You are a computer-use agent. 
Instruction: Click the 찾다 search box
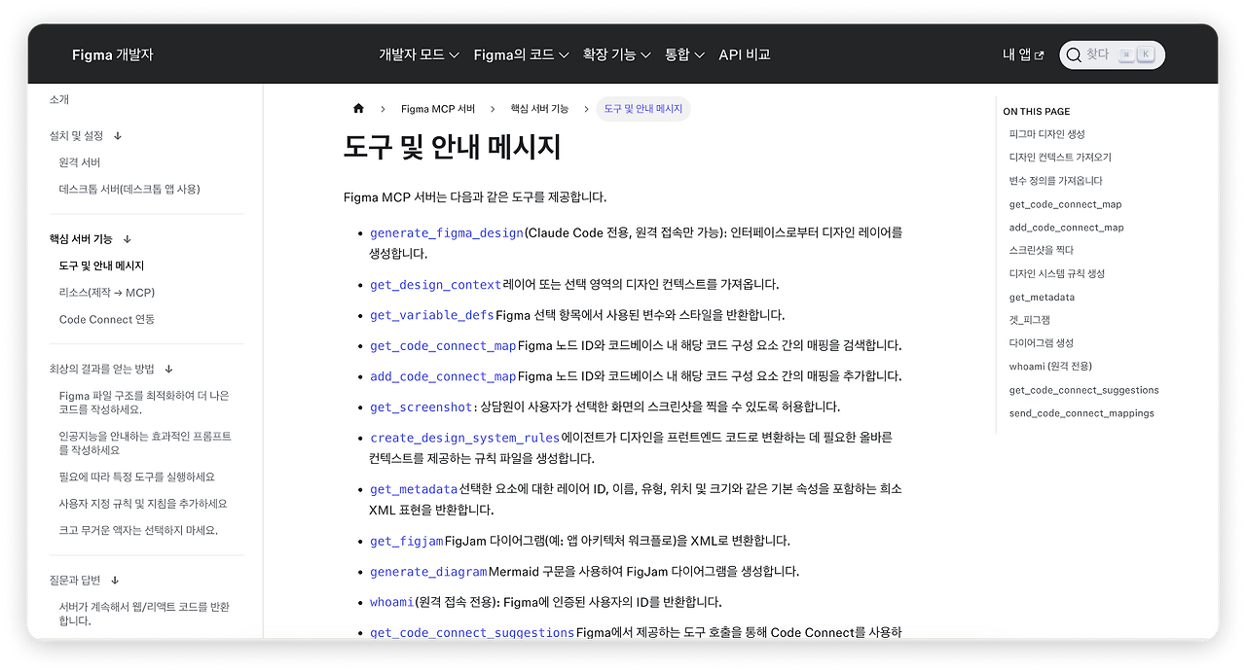(1112, 55)
